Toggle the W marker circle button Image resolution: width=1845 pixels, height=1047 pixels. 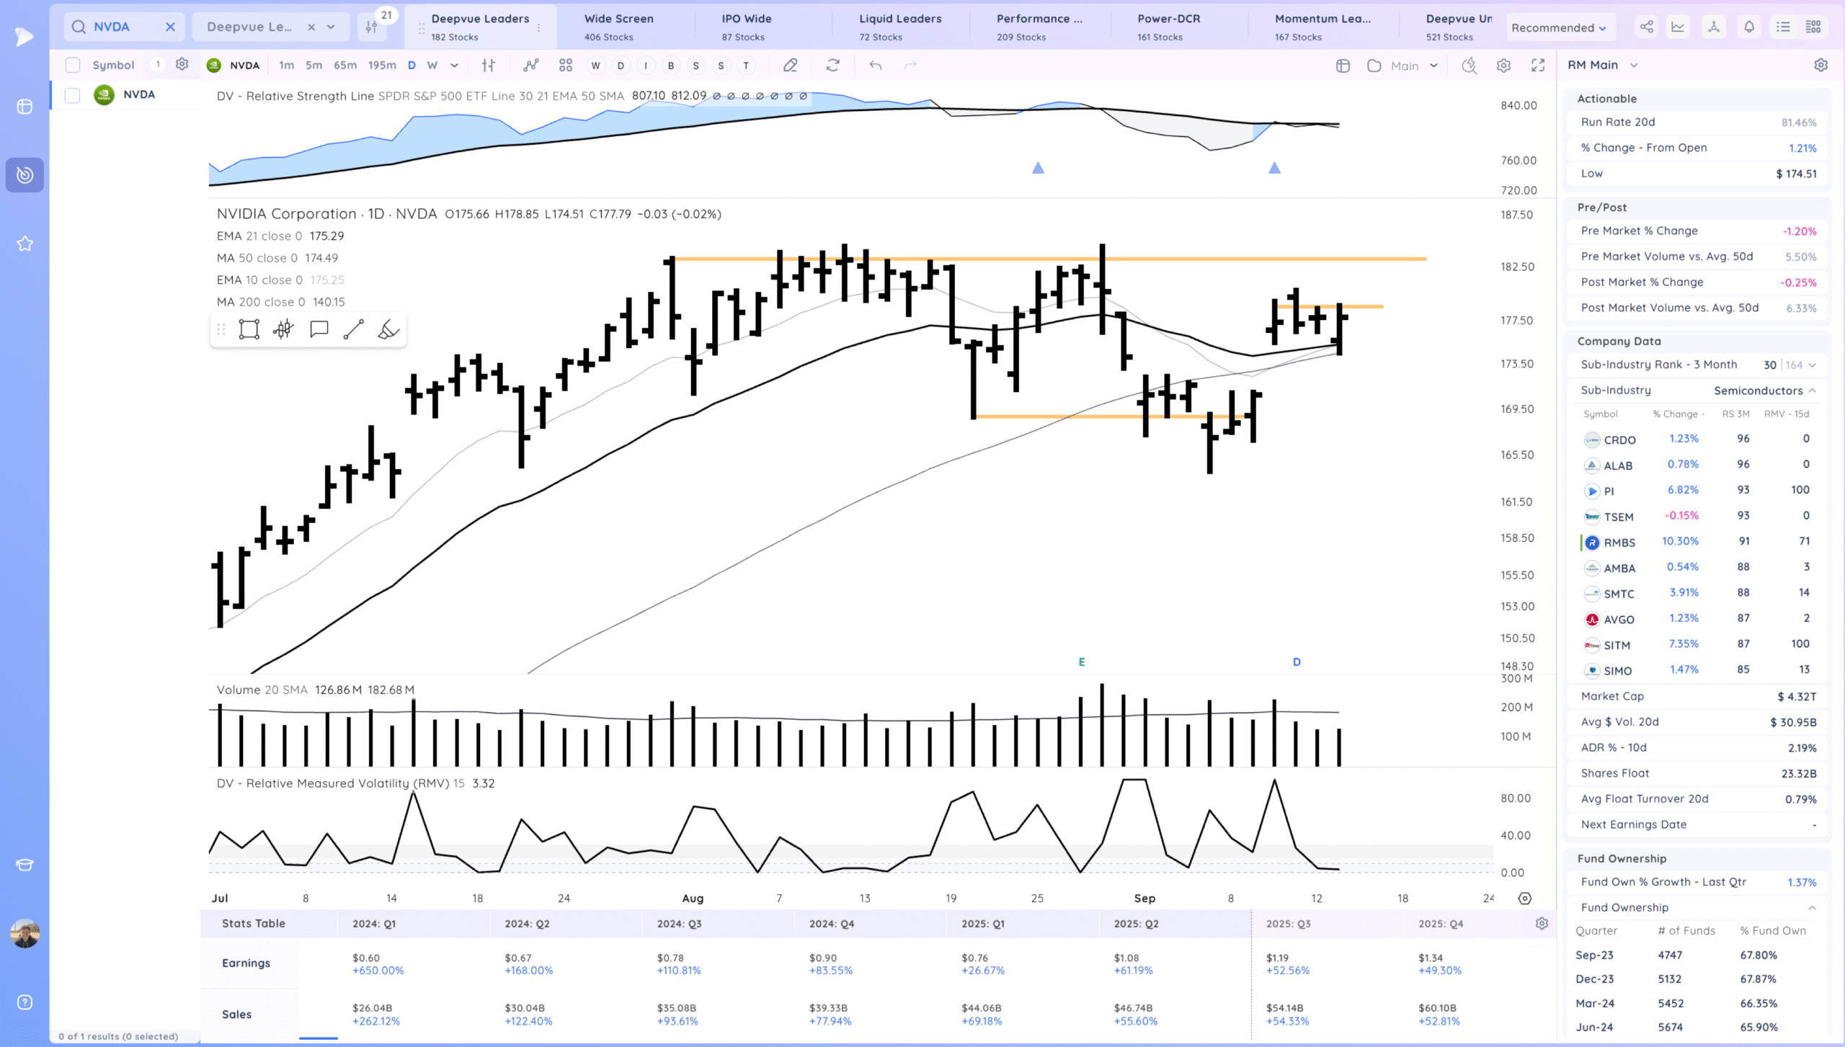tap(596, 66)
